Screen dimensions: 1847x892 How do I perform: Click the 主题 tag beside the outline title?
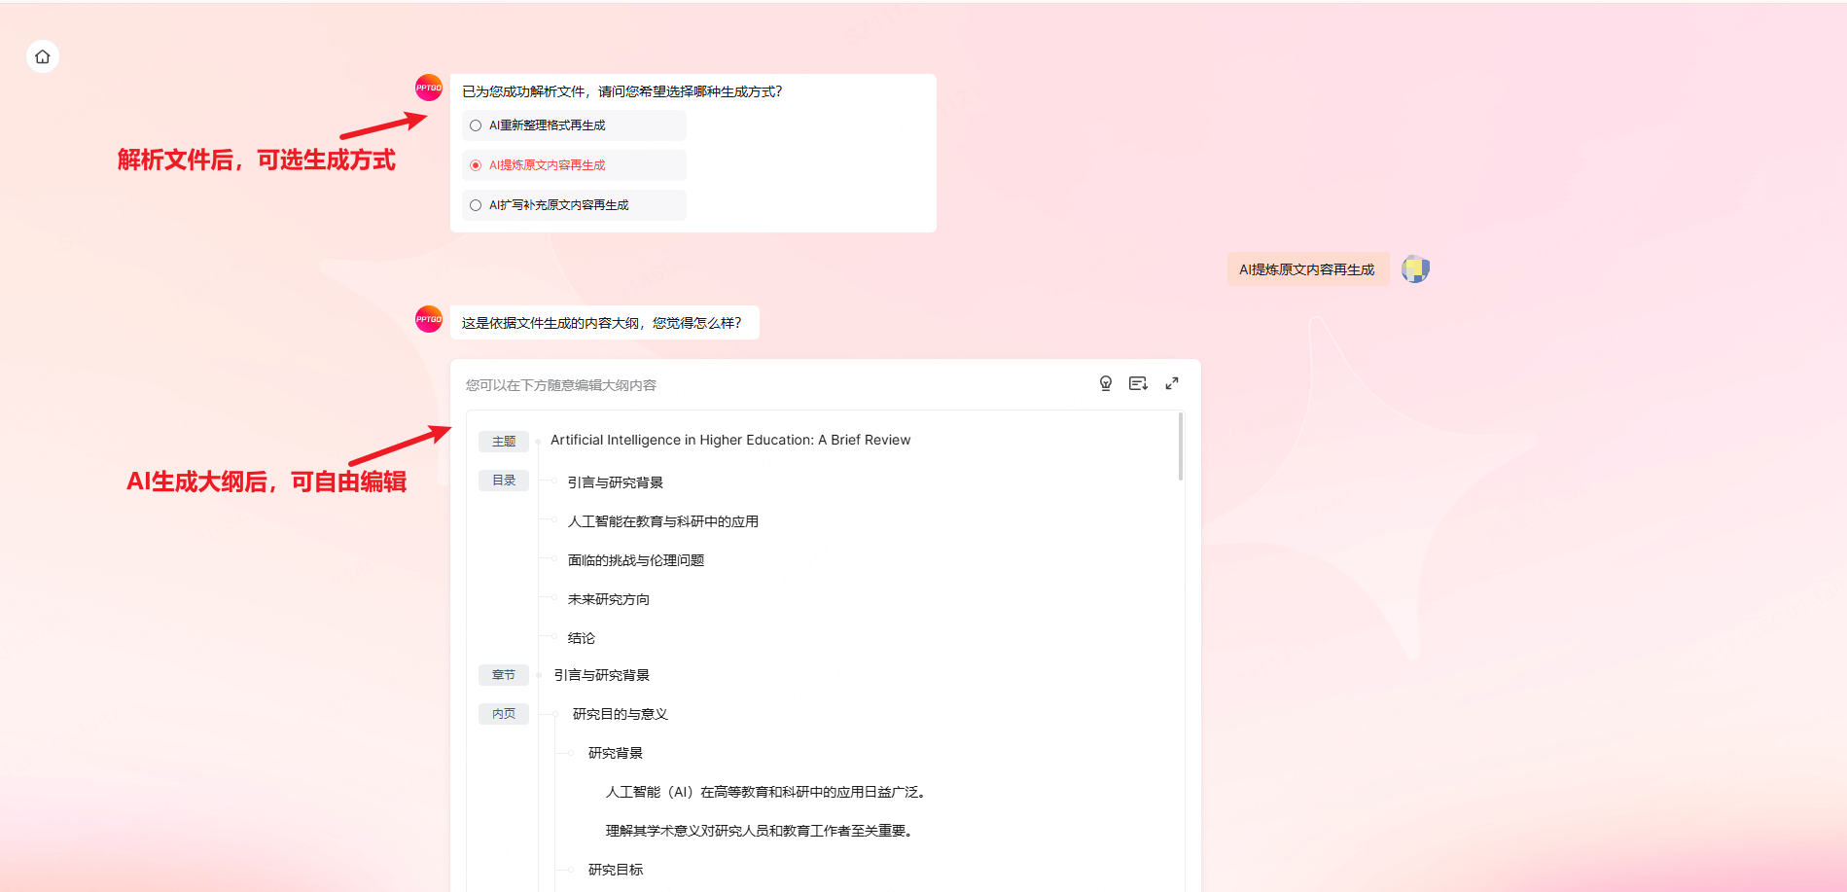(x=503, y=441)
